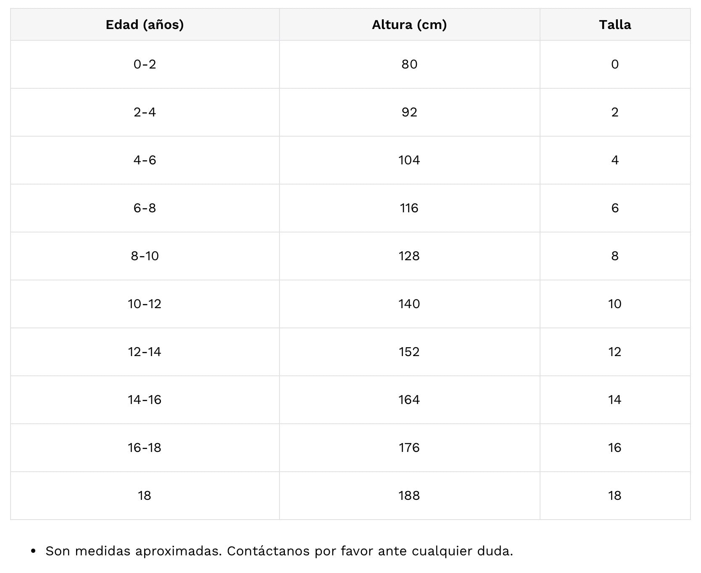Click the age range cell "8-10"
The width and height of the screenshot is (701, 573).
145,256
